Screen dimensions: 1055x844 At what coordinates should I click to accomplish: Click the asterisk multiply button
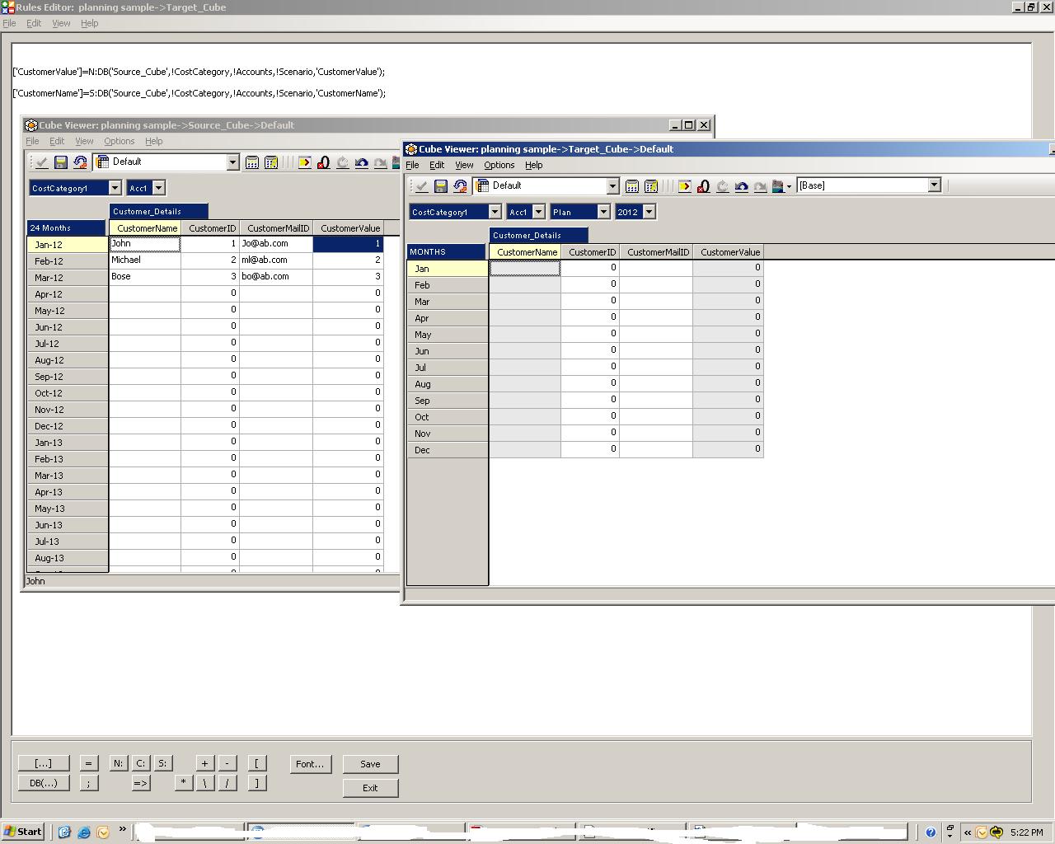point(183,783)
